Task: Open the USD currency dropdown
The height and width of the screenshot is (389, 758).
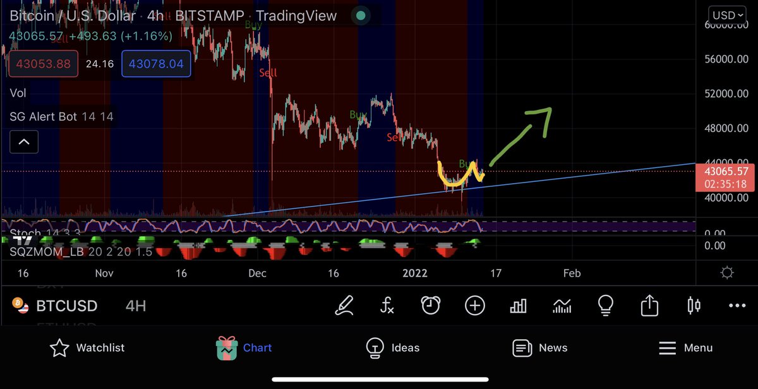Action: [728, 15]
